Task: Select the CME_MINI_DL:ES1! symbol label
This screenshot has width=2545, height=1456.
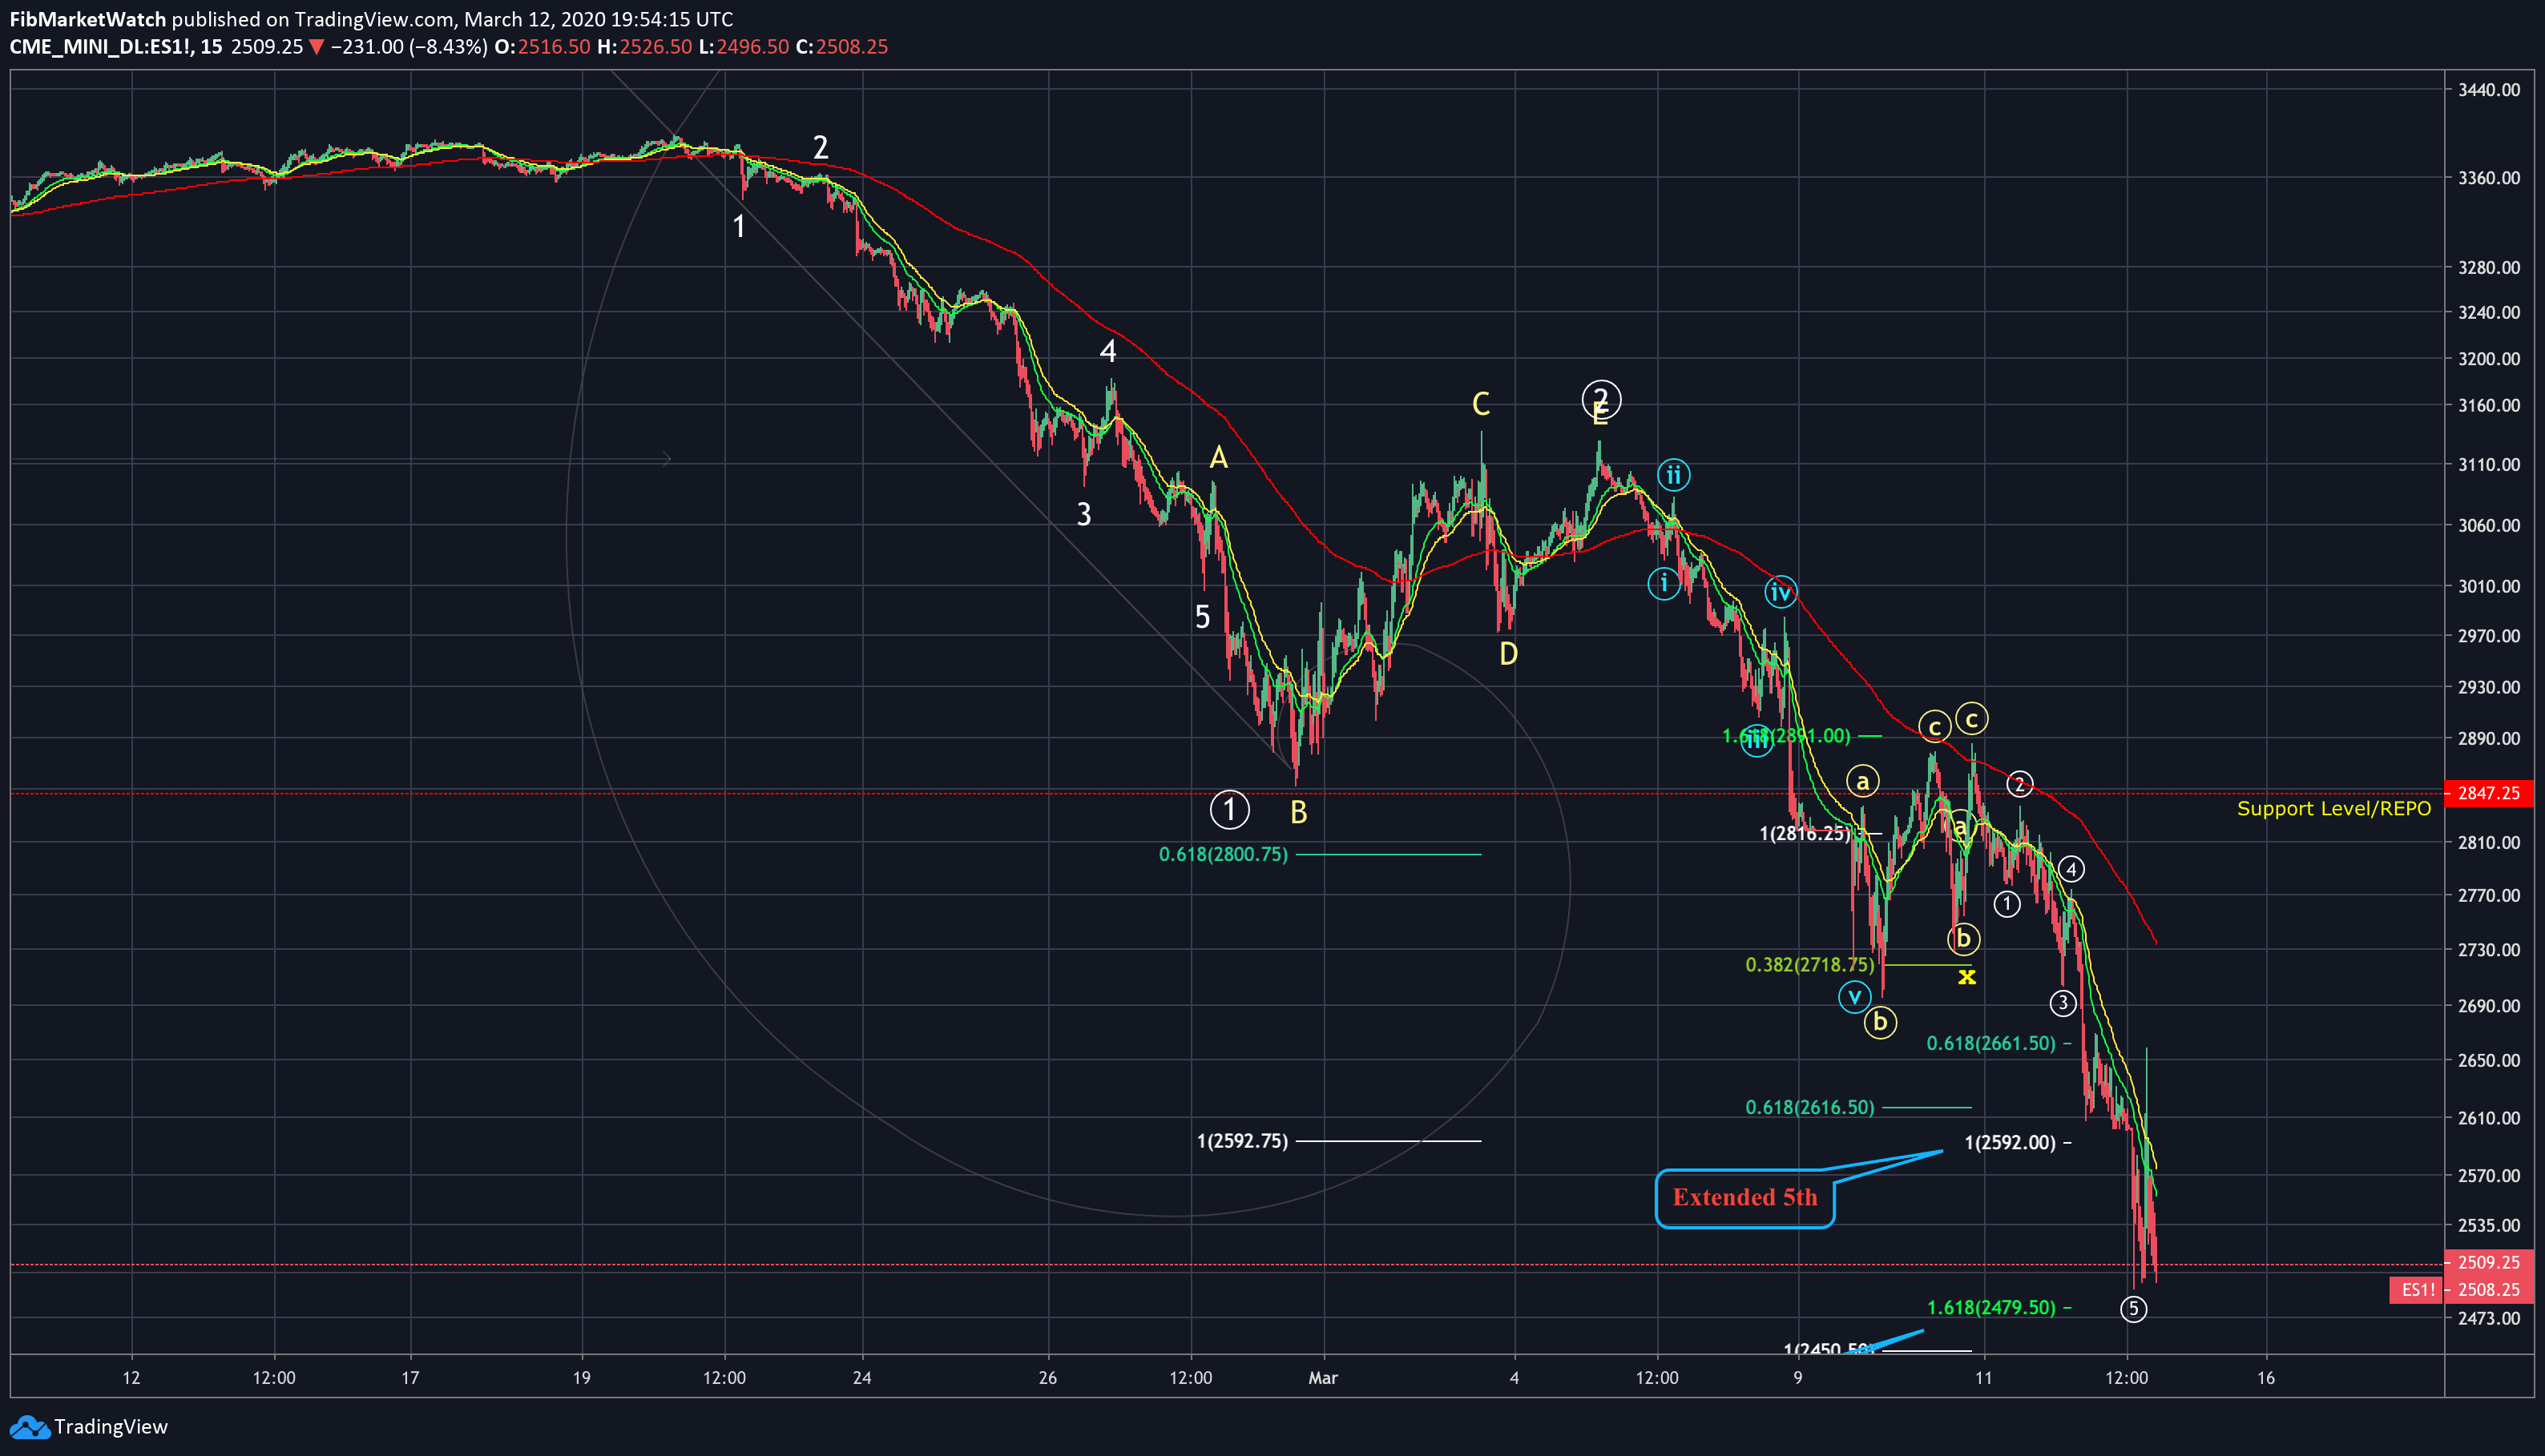Action: coord(101,47)
